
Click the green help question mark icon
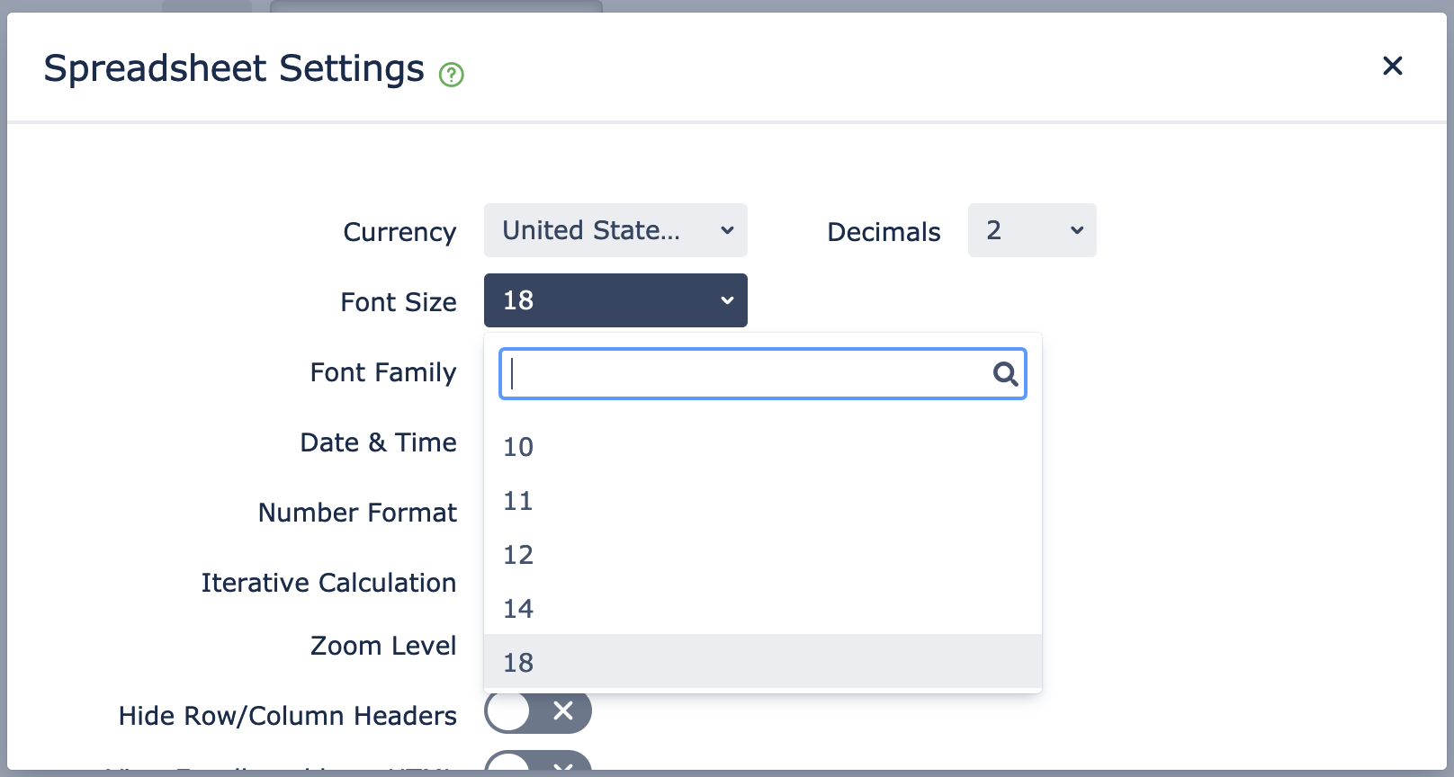tap(451, 75)
